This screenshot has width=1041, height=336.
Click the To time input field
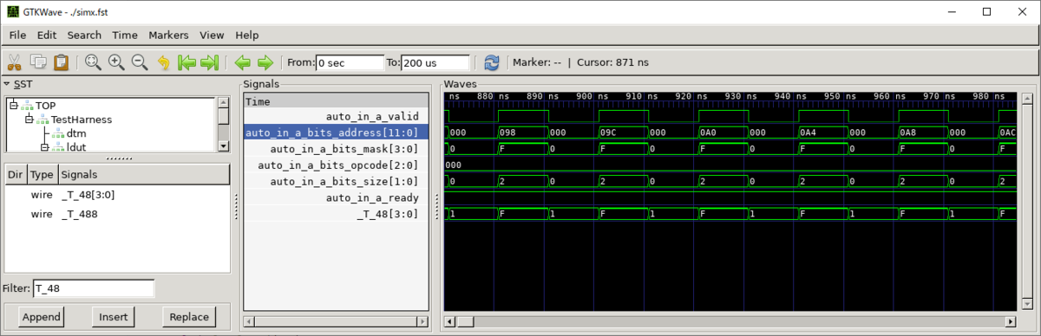[x=435, y=62]
